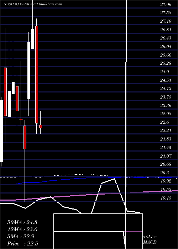The height and width of the screenshot is (249, 178).
Task: Click the 27.96 price axis label
Action: 166,4
